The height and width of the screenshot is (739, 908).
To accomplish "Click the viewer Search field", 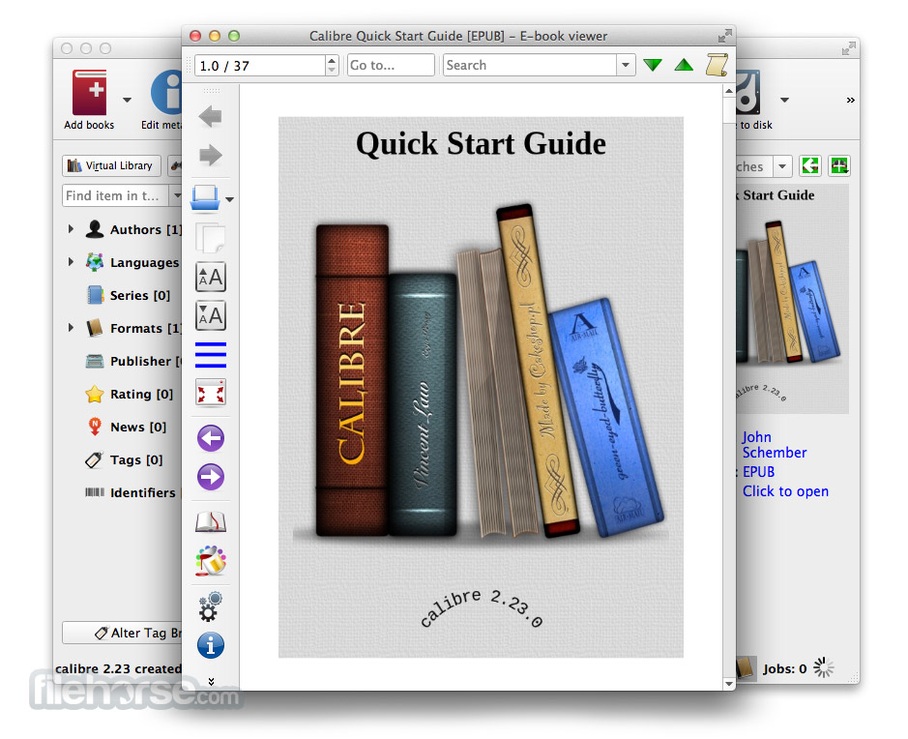I will point(529,65).
